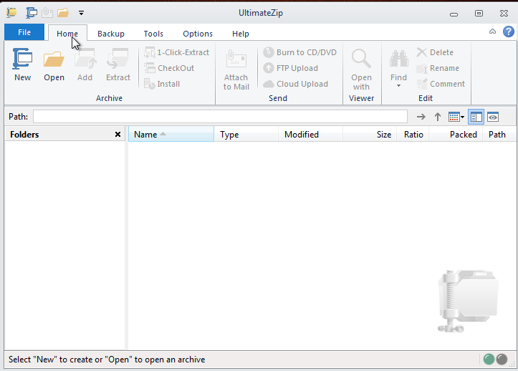Go up one level with the up arrow
518x371 pixels.
point(438,117)
